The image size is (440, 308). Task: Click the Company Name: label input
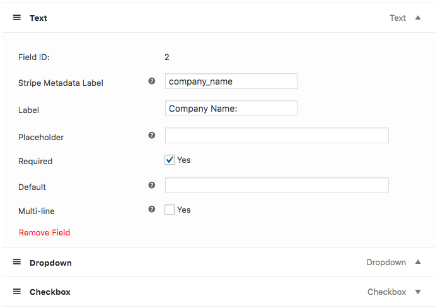click(x=231, y=108)
